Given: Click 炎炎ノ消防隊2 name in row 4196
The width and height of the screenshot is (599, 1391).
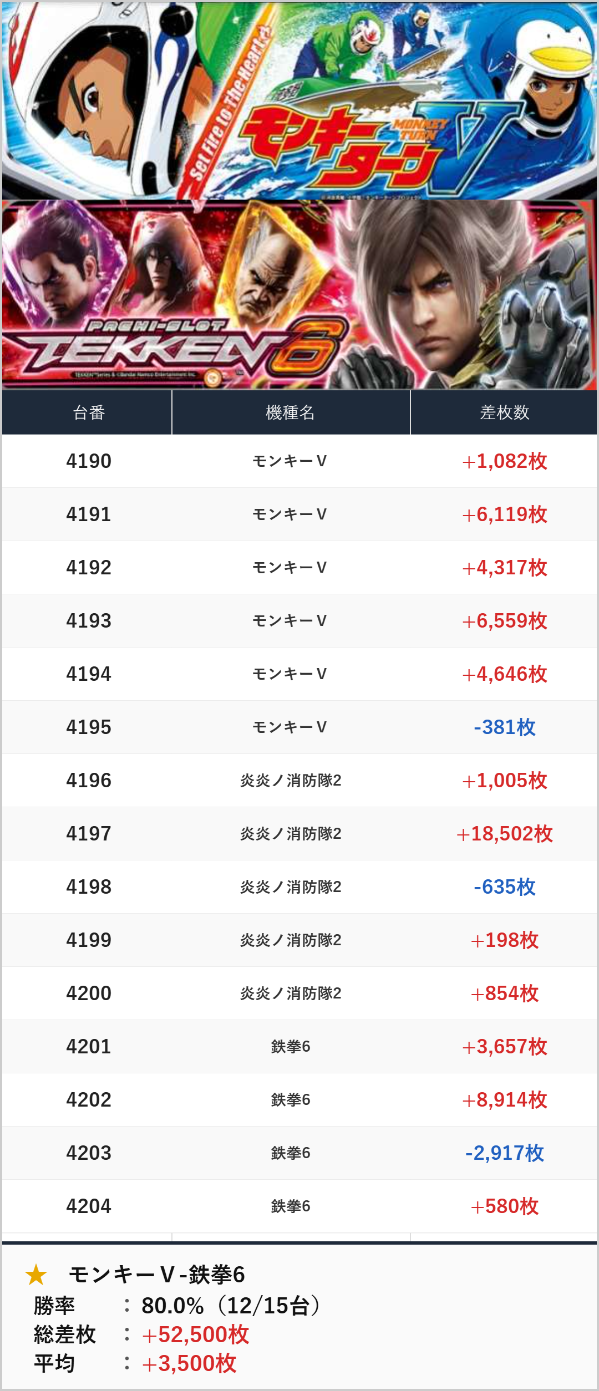Looking at the screenshot, I should pos(290,781).
